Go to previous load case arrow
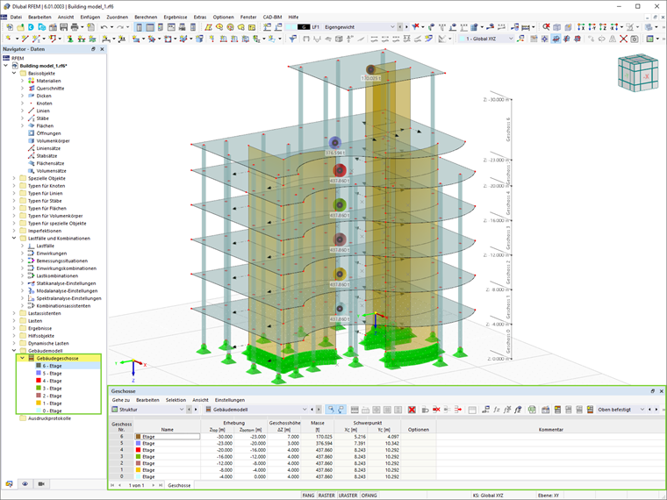This screenshot has width=667, height=500. (400, 27)
